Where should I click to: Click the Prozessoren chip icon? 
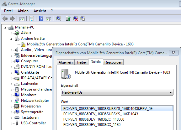pyautogui.click(x=17, y=106)
